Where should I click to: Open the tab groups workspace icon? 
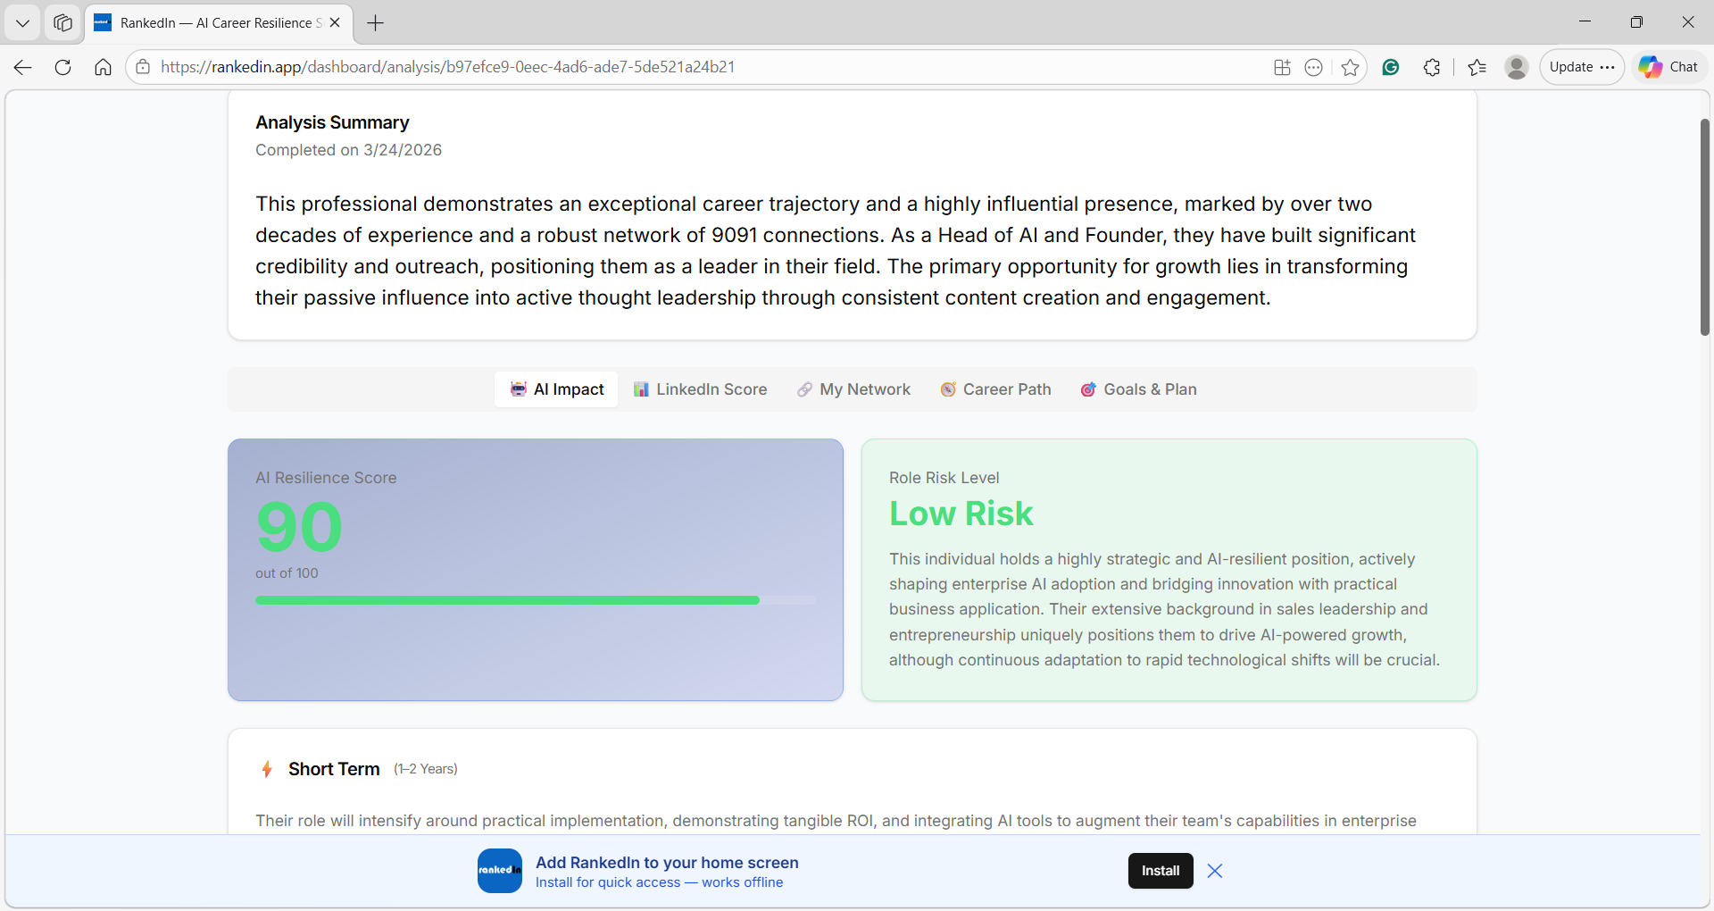[62, 23]
